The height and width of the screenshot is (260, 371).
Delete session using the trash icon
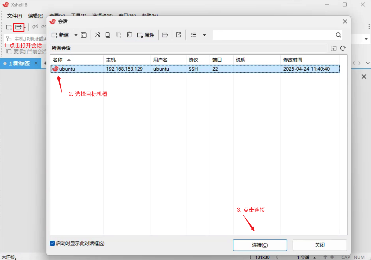[129, 35]
